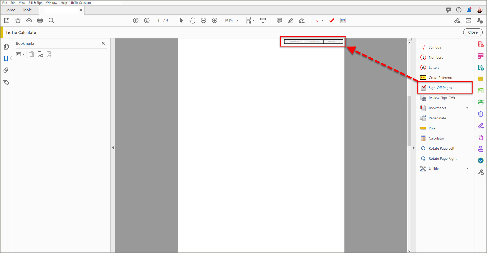
Task: Click inside the page number field
Action: click(158, 20)
